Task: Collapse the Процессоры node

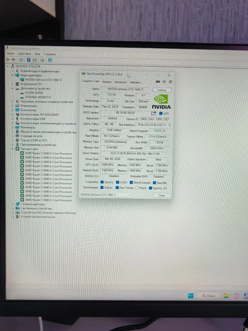Action: pos(12,149)
